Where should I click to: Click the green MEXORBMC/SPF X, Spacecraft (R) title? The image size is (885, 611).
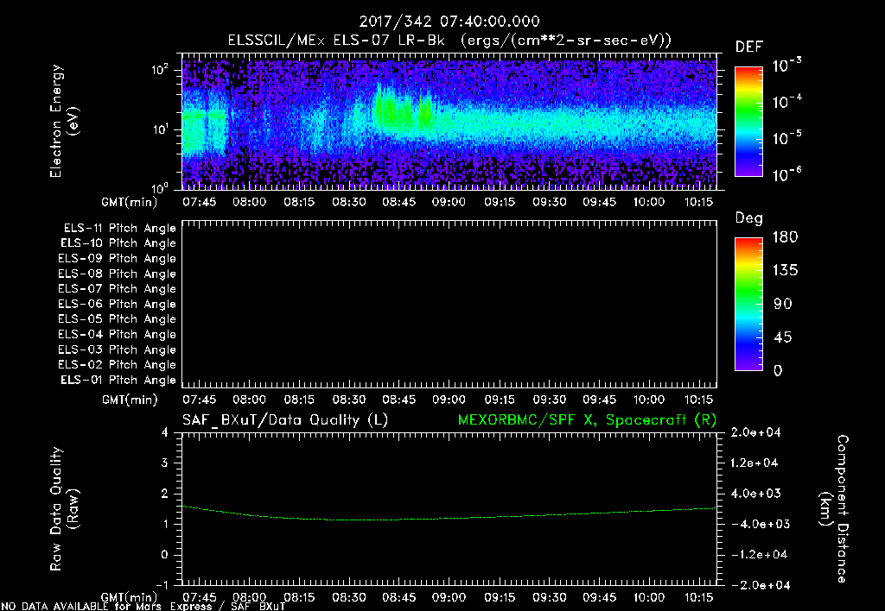point(587,420)
